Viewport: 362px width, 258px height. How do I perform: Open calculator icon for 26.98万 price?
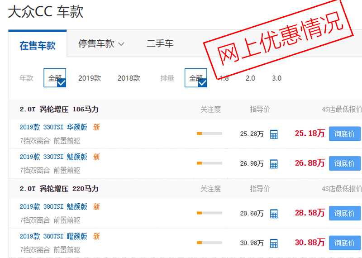pyautogui.click(x=274, y=164)
